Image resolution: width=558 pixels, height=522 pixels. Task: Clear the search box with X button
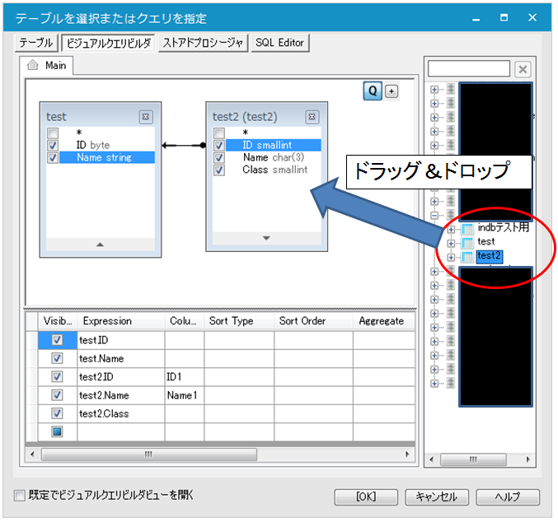(523, 69)
